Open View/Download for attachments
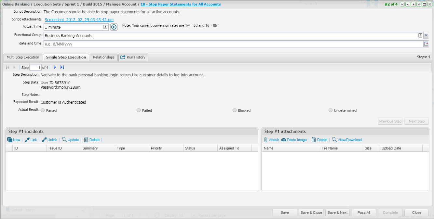434x219 pixels. [x=346, y=140]
